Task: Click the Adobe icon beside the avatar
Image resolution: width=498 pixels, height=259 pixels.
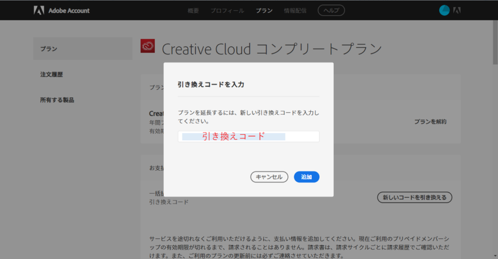Action: 457,11
